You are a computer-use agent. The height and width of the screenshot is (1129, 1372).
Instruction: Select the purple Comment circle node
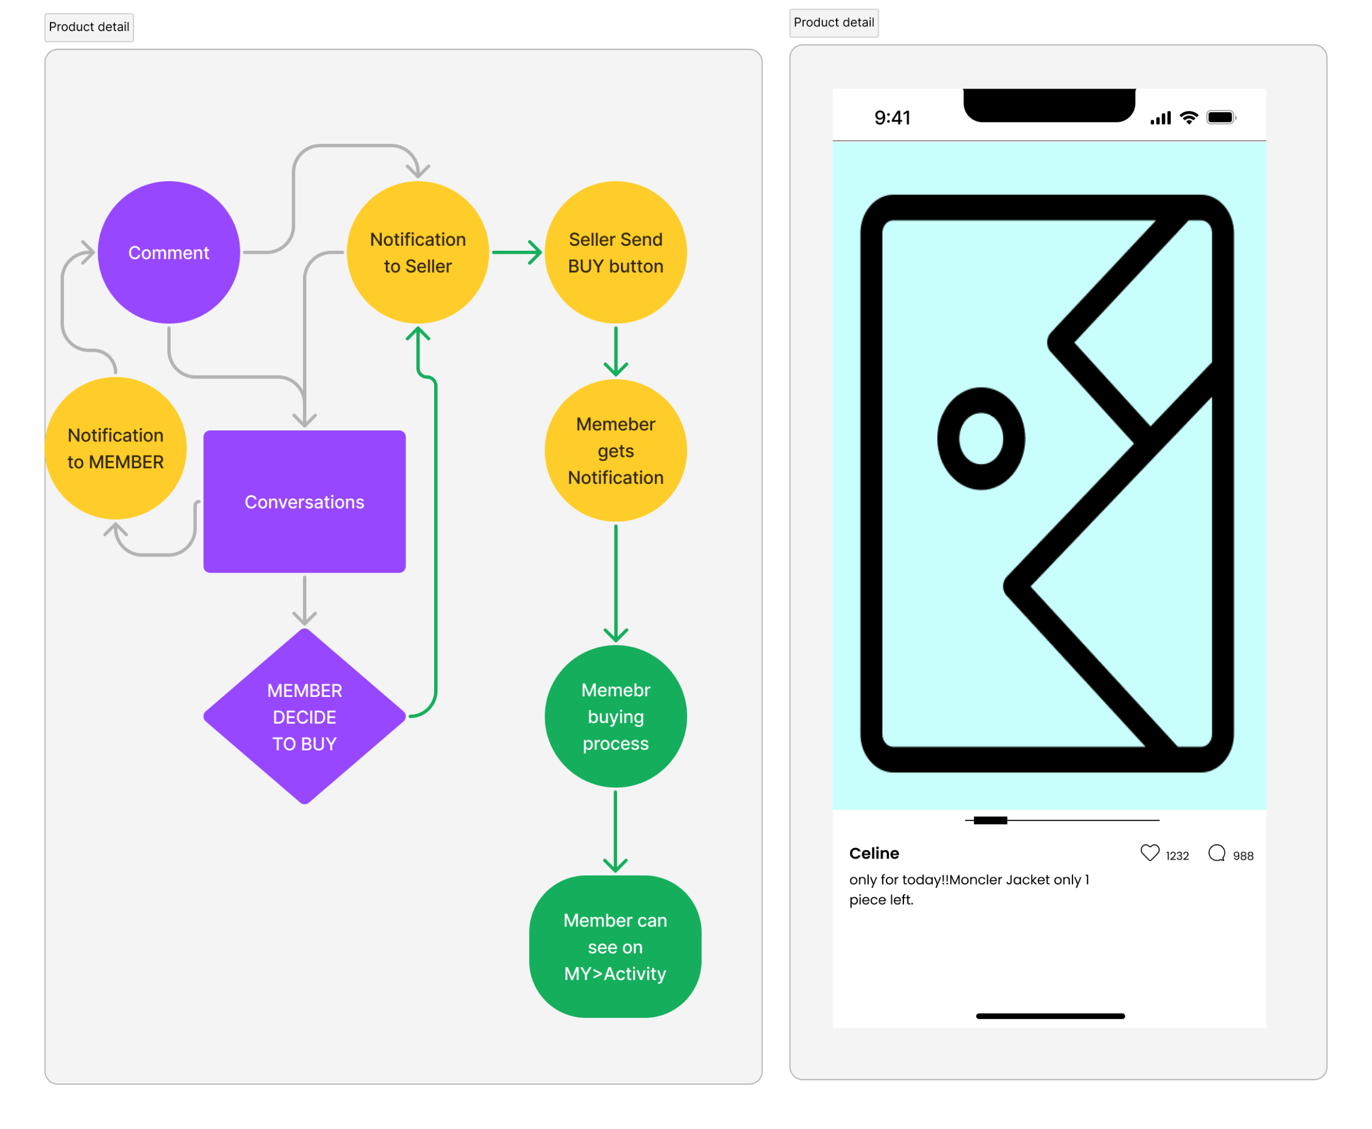coord(169,253)
